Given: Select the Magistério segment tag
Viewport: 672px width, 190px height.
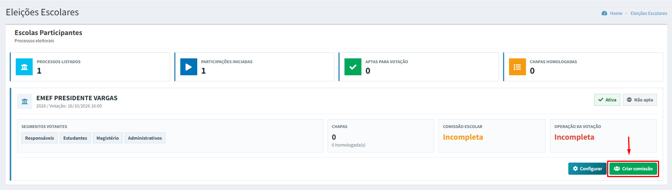Looking at the screenshot, I should pyautogui.click(x=108, y=138).
